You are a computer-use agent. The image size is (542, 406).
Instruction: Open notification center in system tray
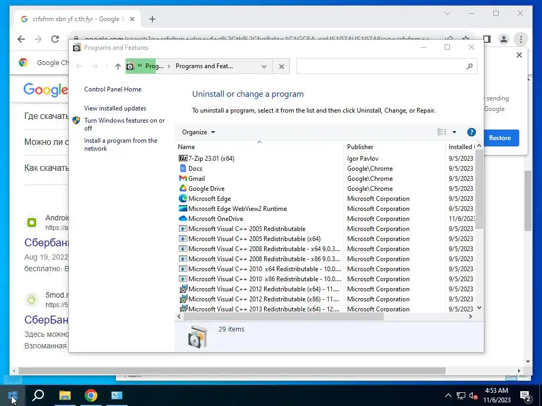525,395
